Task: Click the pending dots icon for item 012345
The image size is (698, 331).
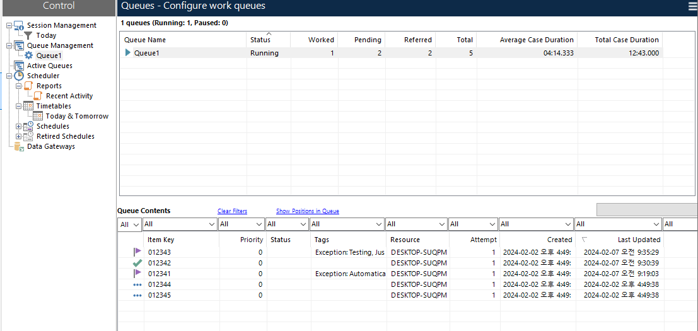Action: coord(137,295)
